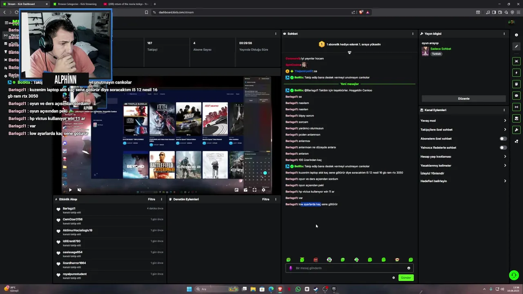Click the bottom dots icon in sidebar
This screenshot has width=523, height=294.
coord(516,141)
